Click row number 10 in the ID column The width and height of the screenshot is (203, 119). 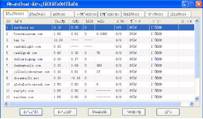[x=8, y=84]
